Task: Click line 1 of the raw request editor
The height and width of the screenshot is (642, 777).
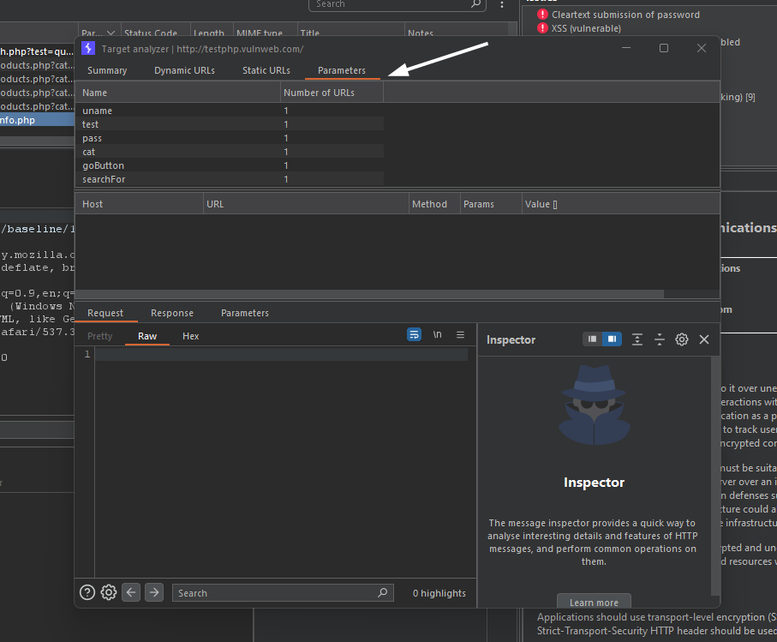Action: [282, 354]
